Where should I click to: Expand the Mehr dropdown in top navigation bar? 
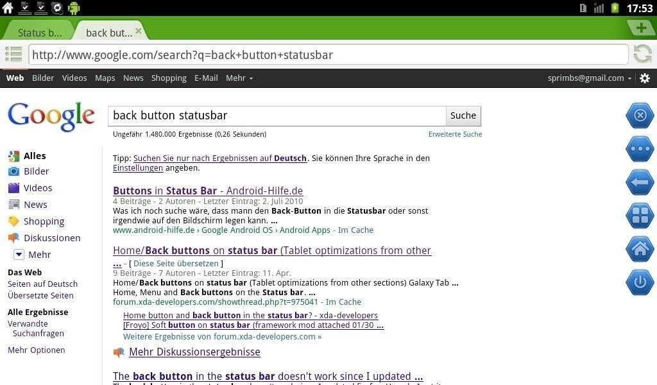(239, 78)
